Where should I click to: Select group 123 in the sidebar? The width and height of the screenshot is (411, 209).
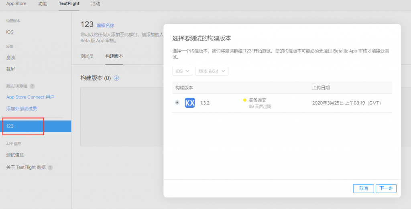tap(36, 126)
